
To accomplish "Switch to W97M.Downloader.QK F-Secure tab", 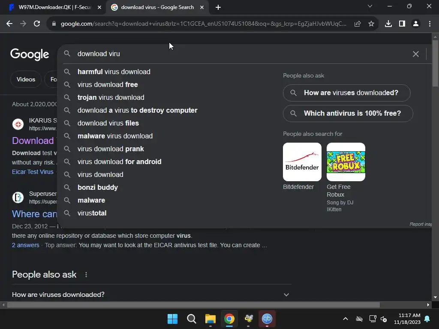I will [x=53, y=8].
